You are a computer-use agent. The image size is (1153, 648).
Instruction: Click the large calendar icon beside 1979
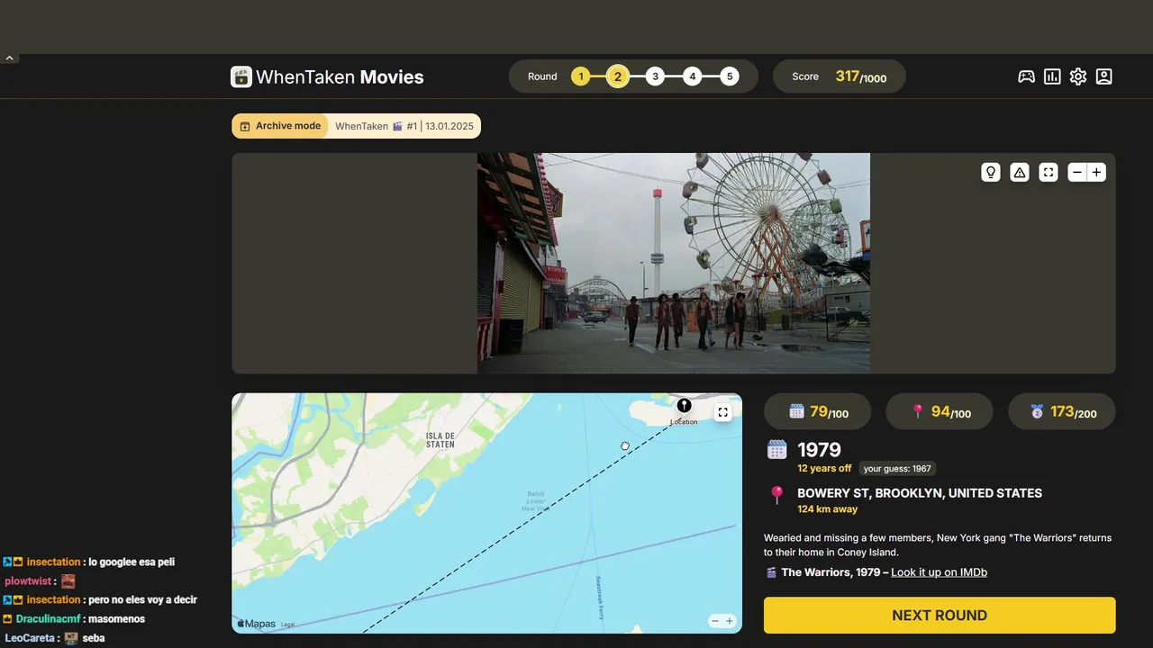click(777, 449)
